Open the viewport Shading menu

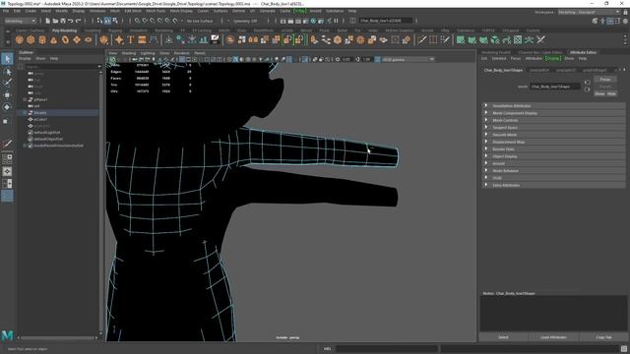[x=129, y=53]
